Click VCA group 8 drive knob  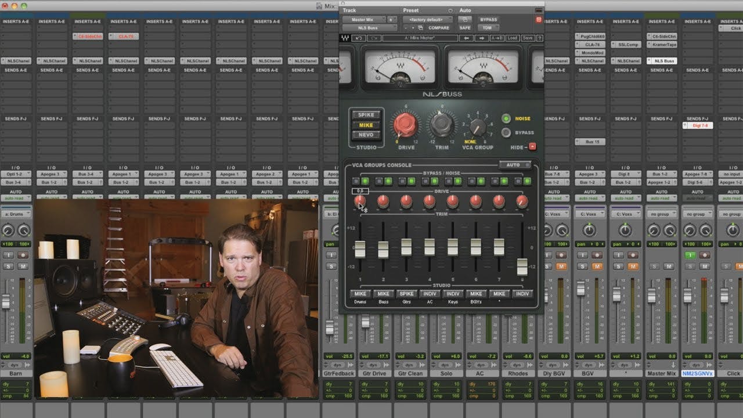point(522,201)
